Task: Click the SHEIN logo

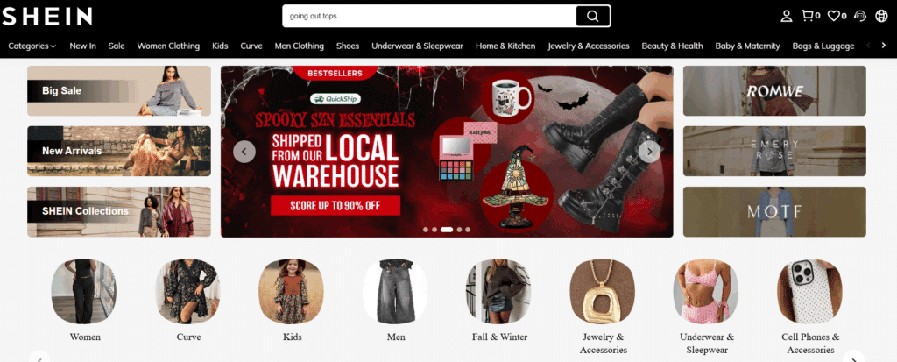Action: tap(46, 16)
